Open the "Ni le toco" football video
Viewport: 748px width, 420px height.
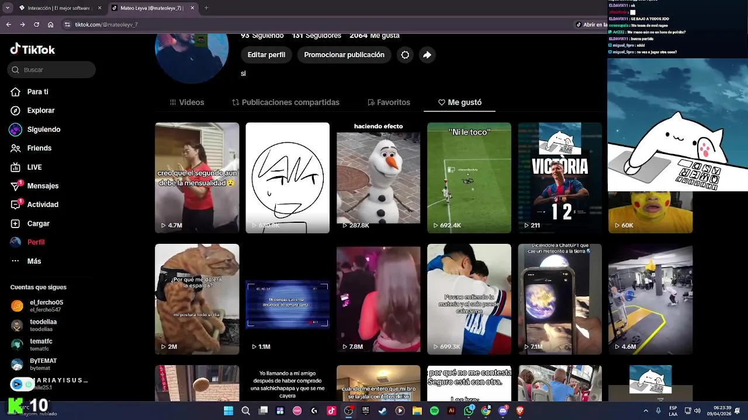(469, 178)
